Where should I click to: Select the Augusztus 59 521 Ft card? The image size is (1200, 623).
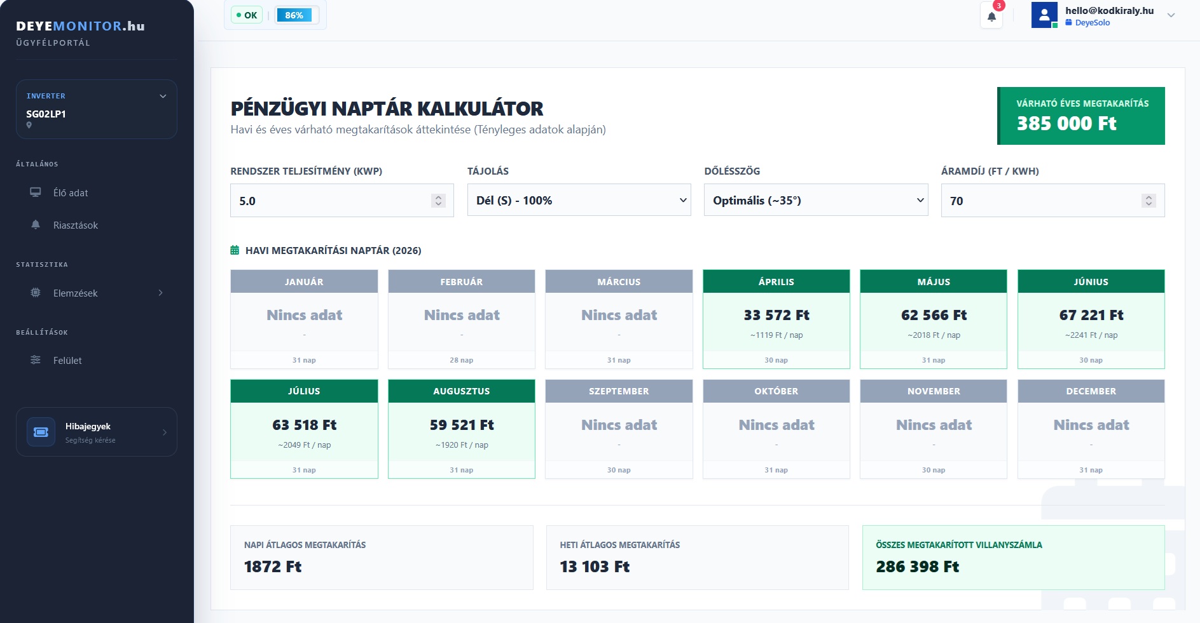point(462,429)
